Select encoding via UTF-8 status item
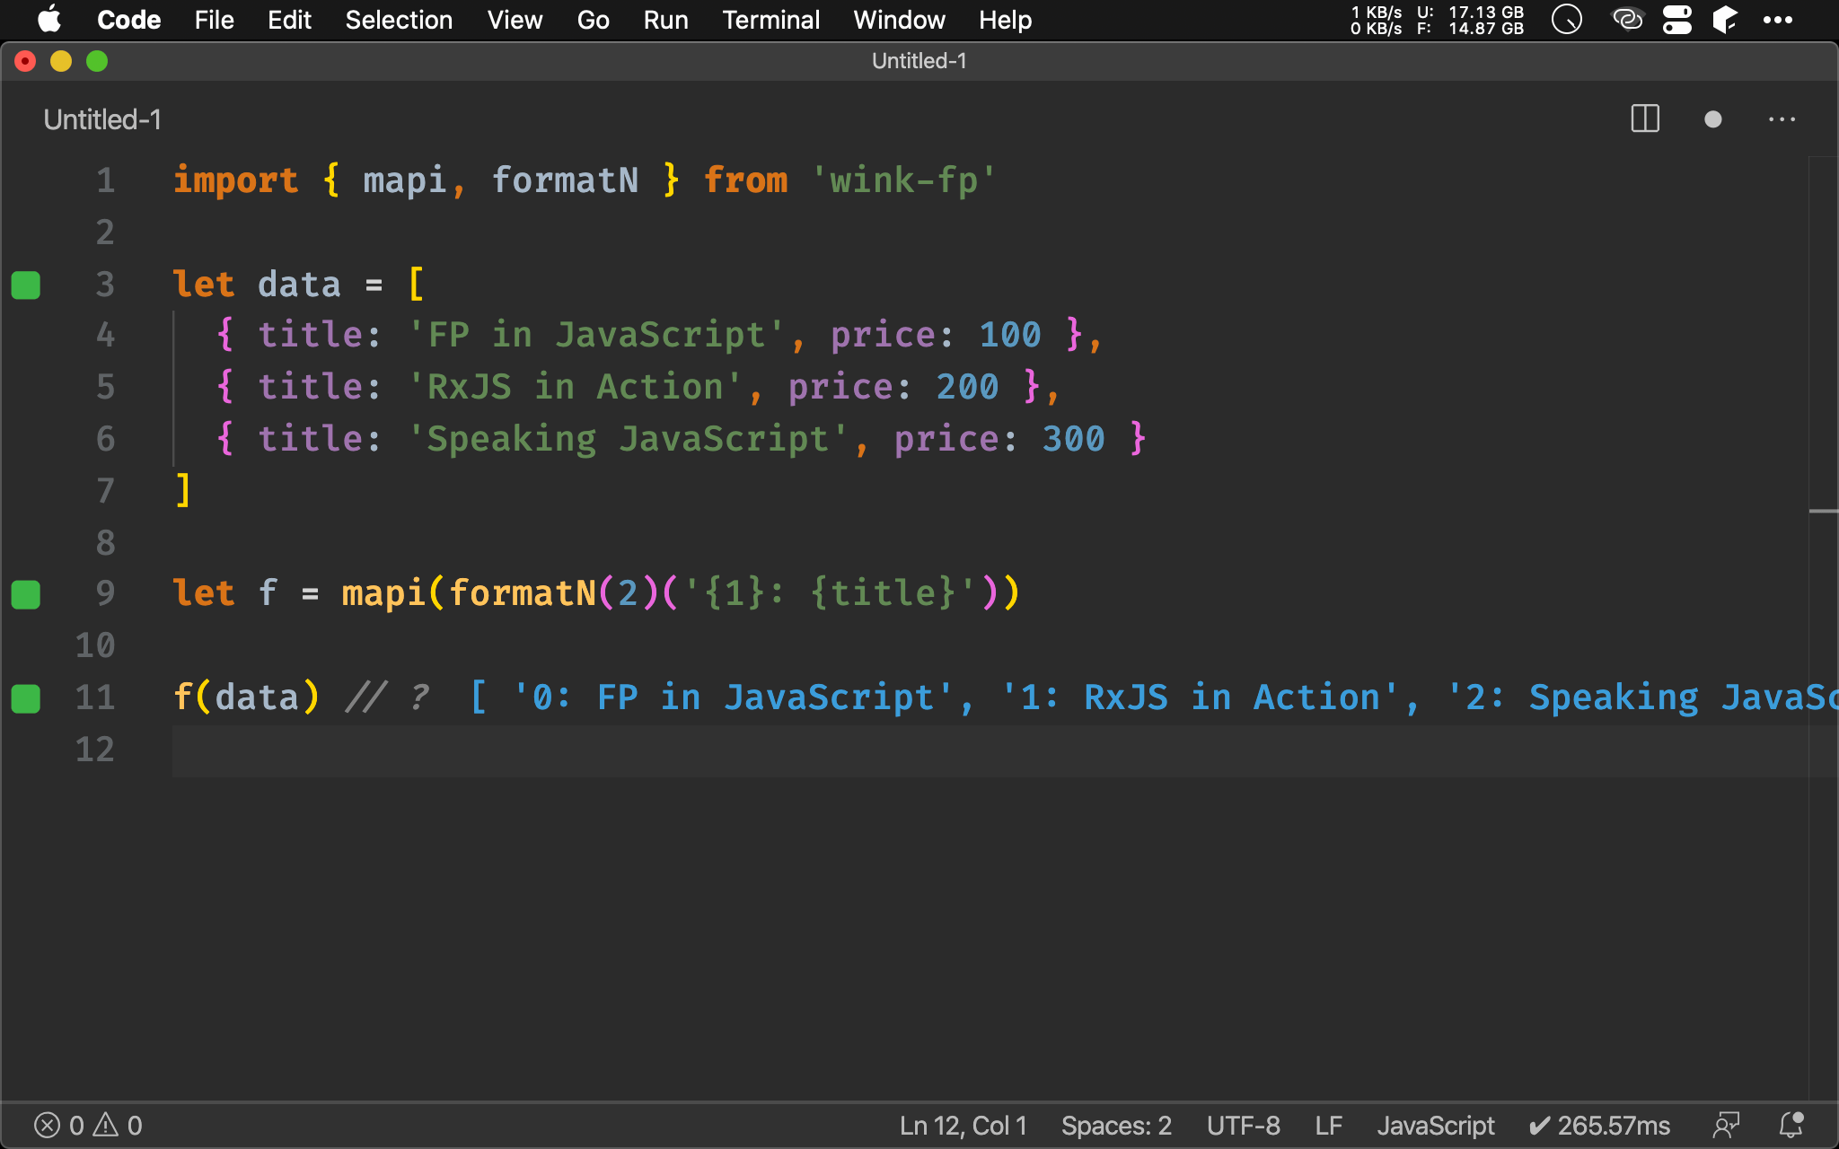Viewport: 1839px width, 1149px height. click(1243, 1126)
